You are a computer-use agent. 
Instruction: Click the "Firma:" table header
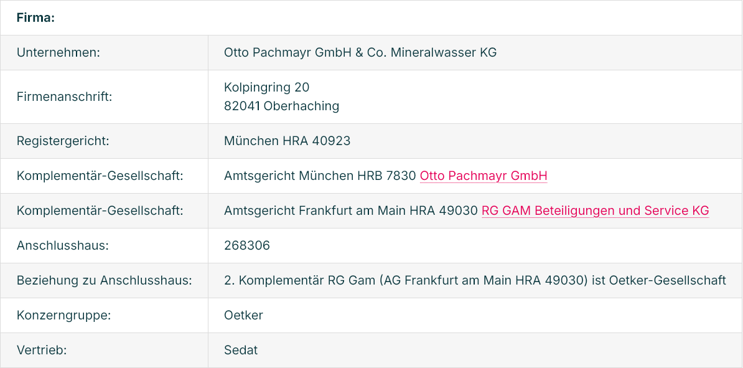[x=35, y=18]
